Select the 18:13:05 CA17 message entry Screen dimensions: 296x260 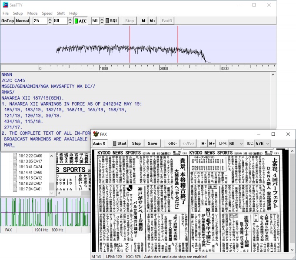pyautogui.click(x=30, y=161)
